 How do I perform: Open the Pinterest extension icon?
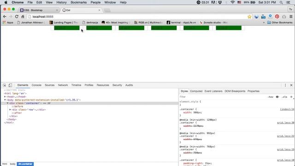click(277, 17)
